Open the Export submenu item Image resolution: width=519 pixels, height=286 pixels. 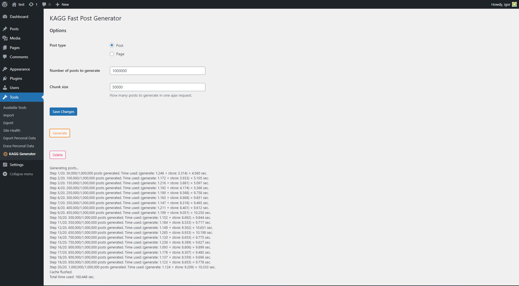8,123
